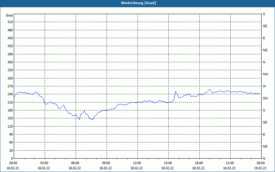Click the 480 value on the left axis

(10, 30)
